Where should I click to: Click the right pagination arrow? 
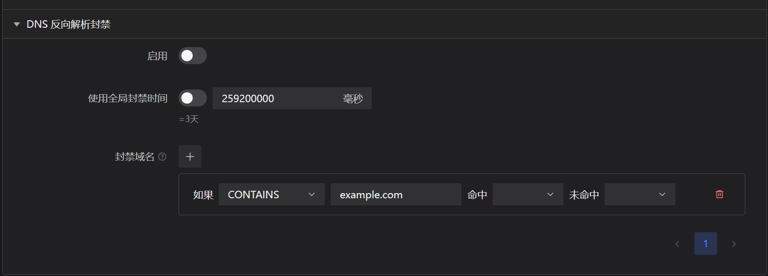(x=734, y=244)
